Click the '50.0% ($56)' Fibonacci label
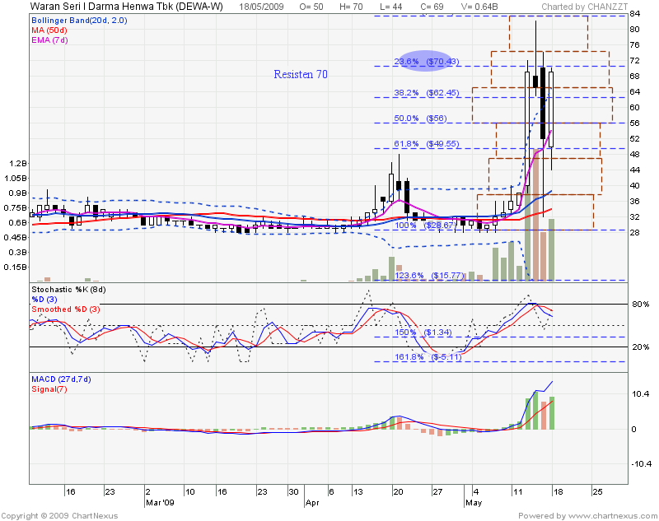The height and width of the screenshot is (521, 659). [x=420, y=119]
